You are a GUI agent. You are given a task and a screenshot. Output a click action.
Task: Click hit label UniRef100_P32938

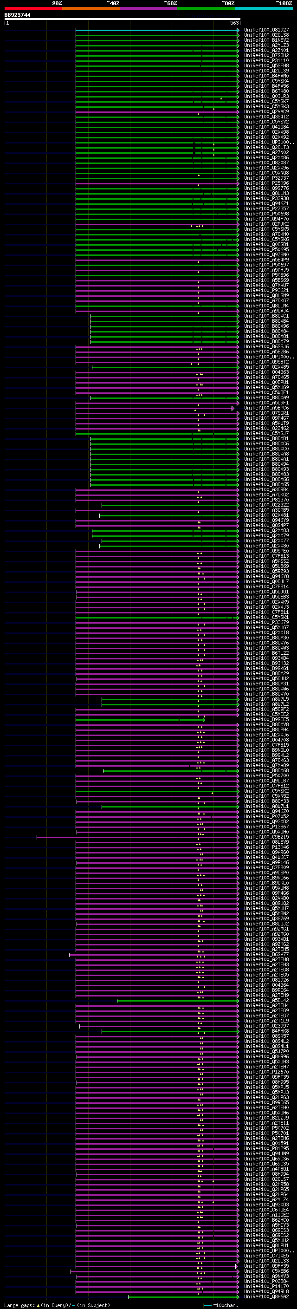pyautogui.click(x=266, y=199)
